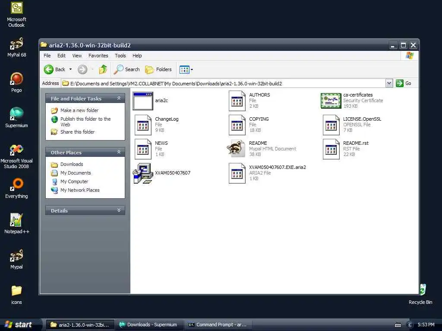Go to My Computer in Other Places
Image resolution: width=442 pixels, height=331 pixels.
[74, 181]
